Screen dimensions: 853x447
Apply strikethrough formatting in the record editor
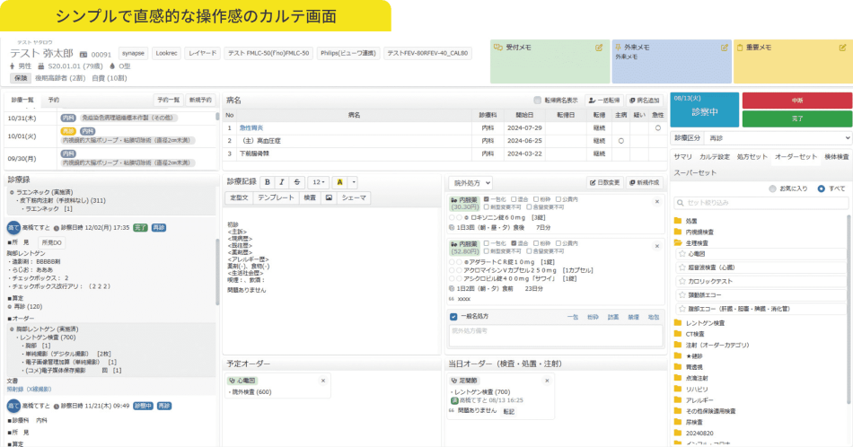click(x=298, y=182)
